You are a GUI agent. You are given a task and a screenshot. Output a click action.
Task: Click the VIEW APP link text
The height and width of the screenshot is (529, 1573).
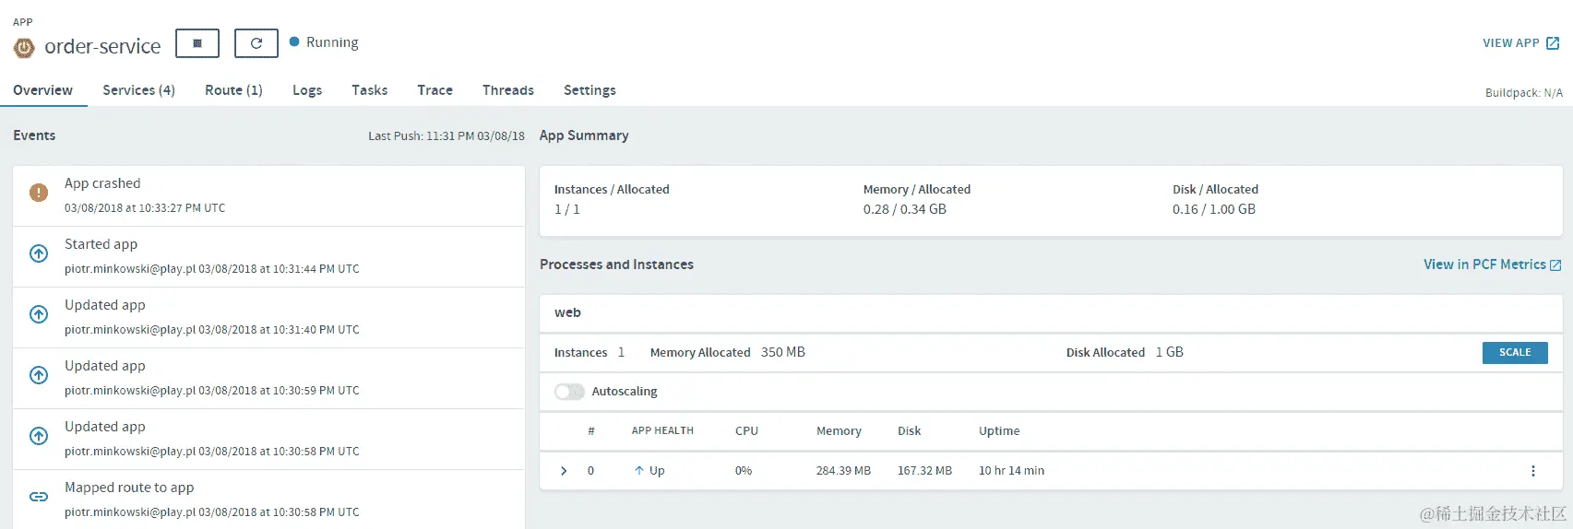click(x=1510, y=43)
